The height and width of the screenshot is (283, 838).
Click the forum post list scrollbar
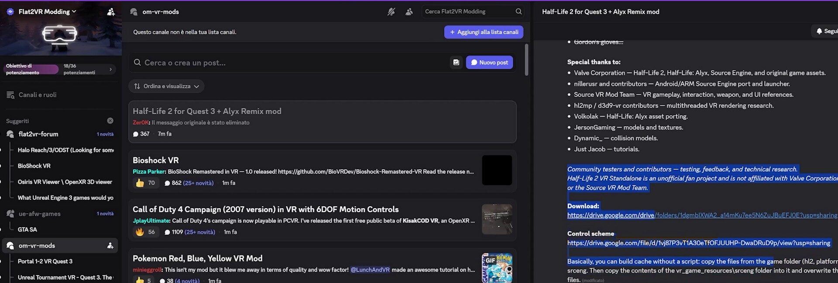click(x=526, y=60)
